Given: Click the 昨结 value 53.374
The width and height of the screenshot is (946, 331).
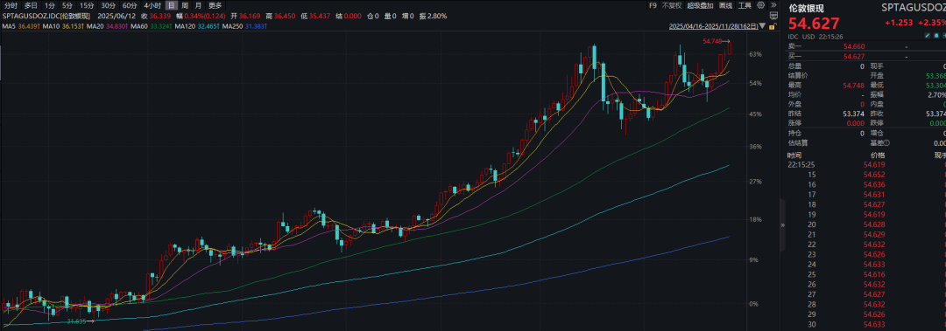Looking at the screenshot, I should point(854,114).
